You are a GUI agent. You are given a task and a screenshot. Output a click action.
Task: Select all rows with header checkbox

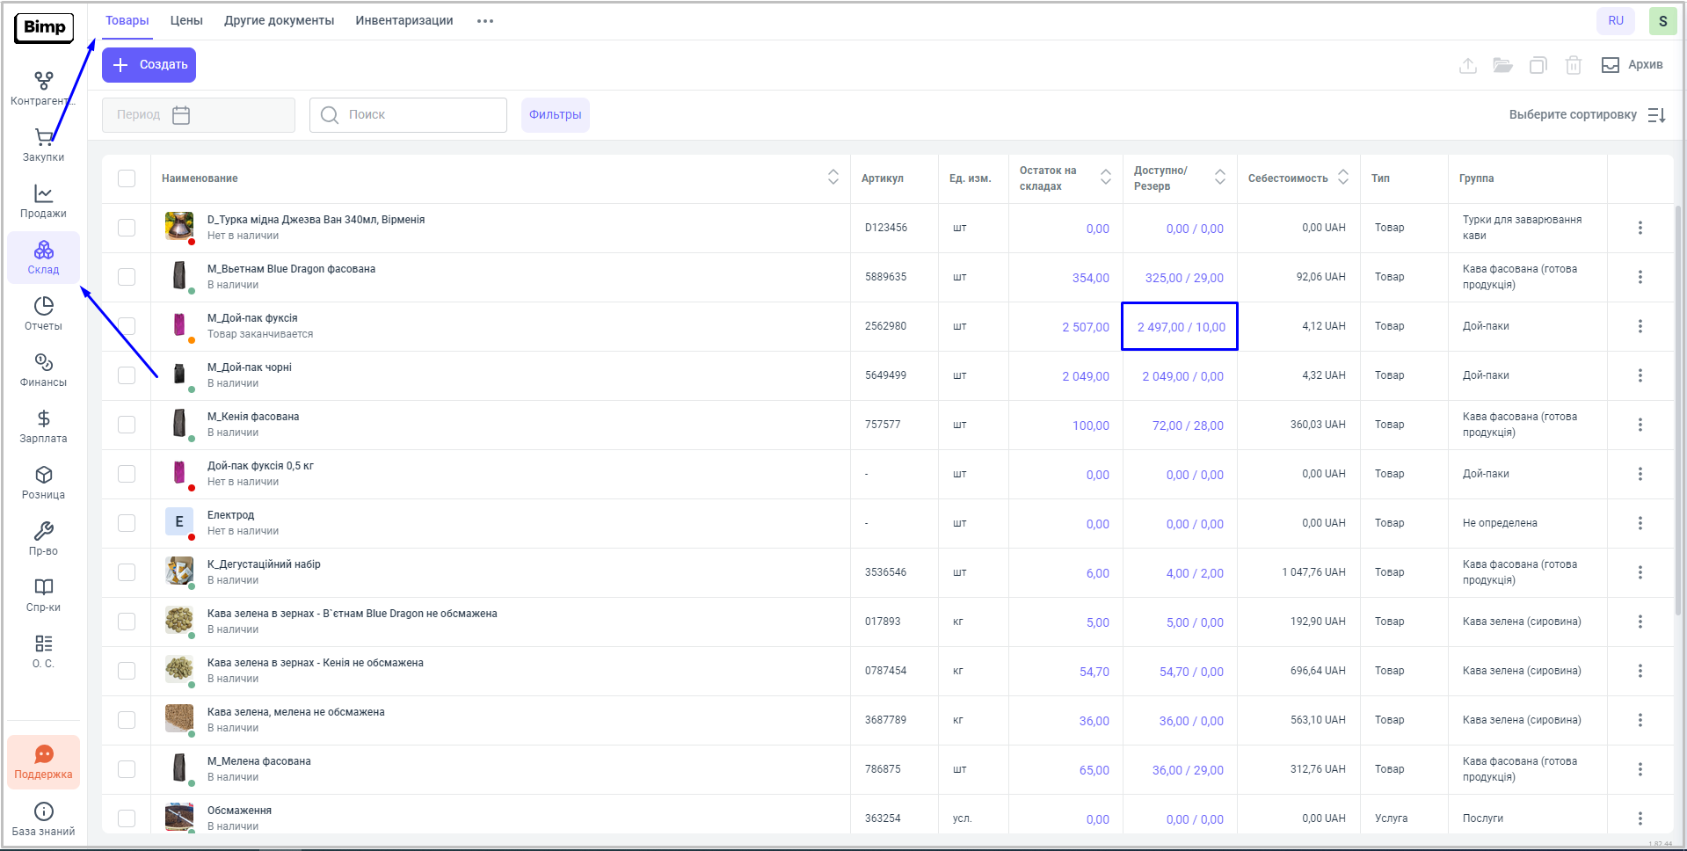(x=127, y=178)
